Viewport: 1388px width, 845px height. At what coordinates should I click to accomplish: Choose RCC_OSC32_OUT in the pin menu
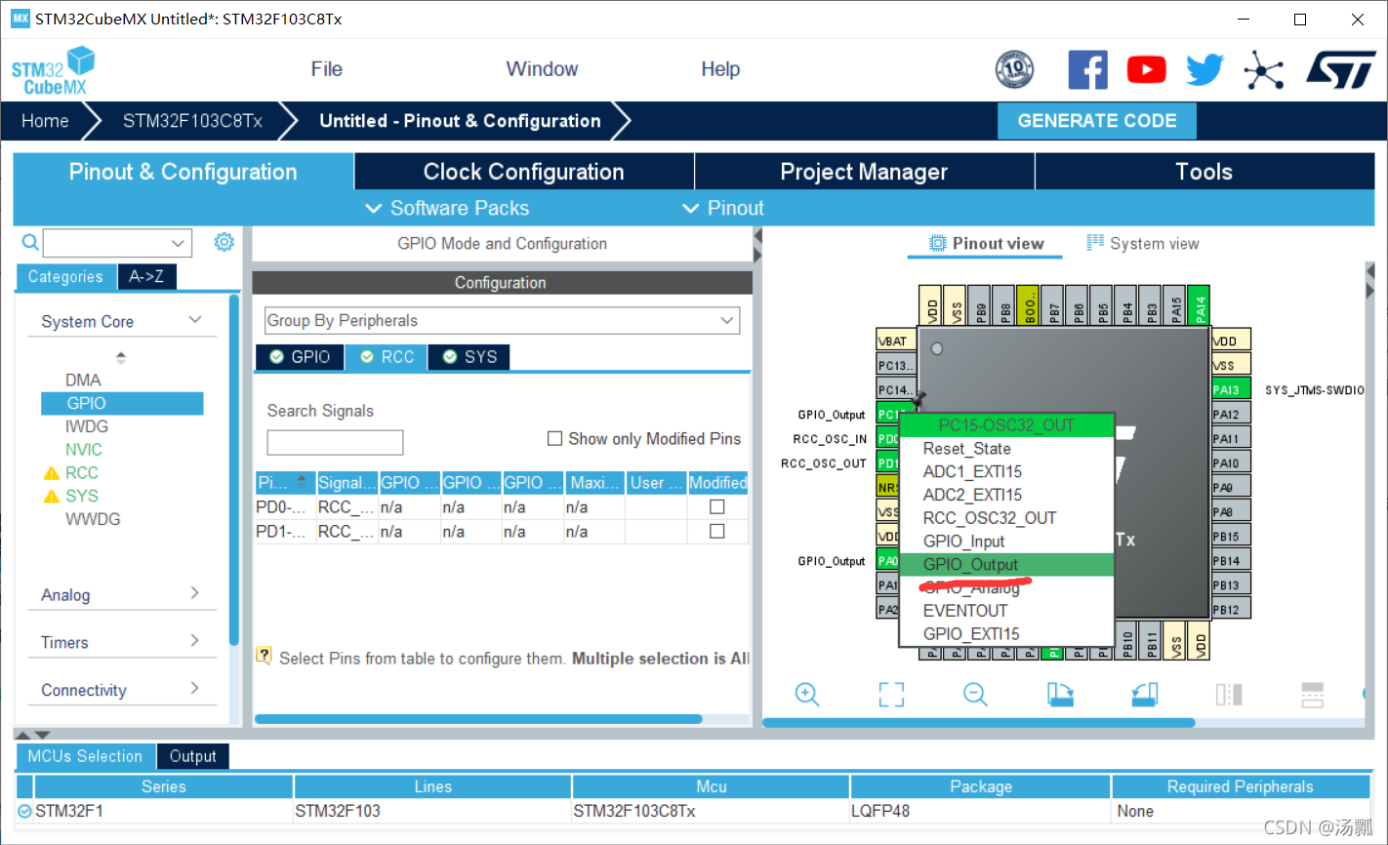pos(1006,518)
